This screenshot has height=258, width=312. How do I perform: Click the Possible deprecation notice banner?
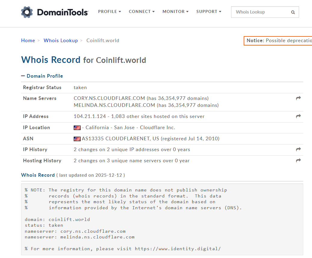(x=278, y=40)
